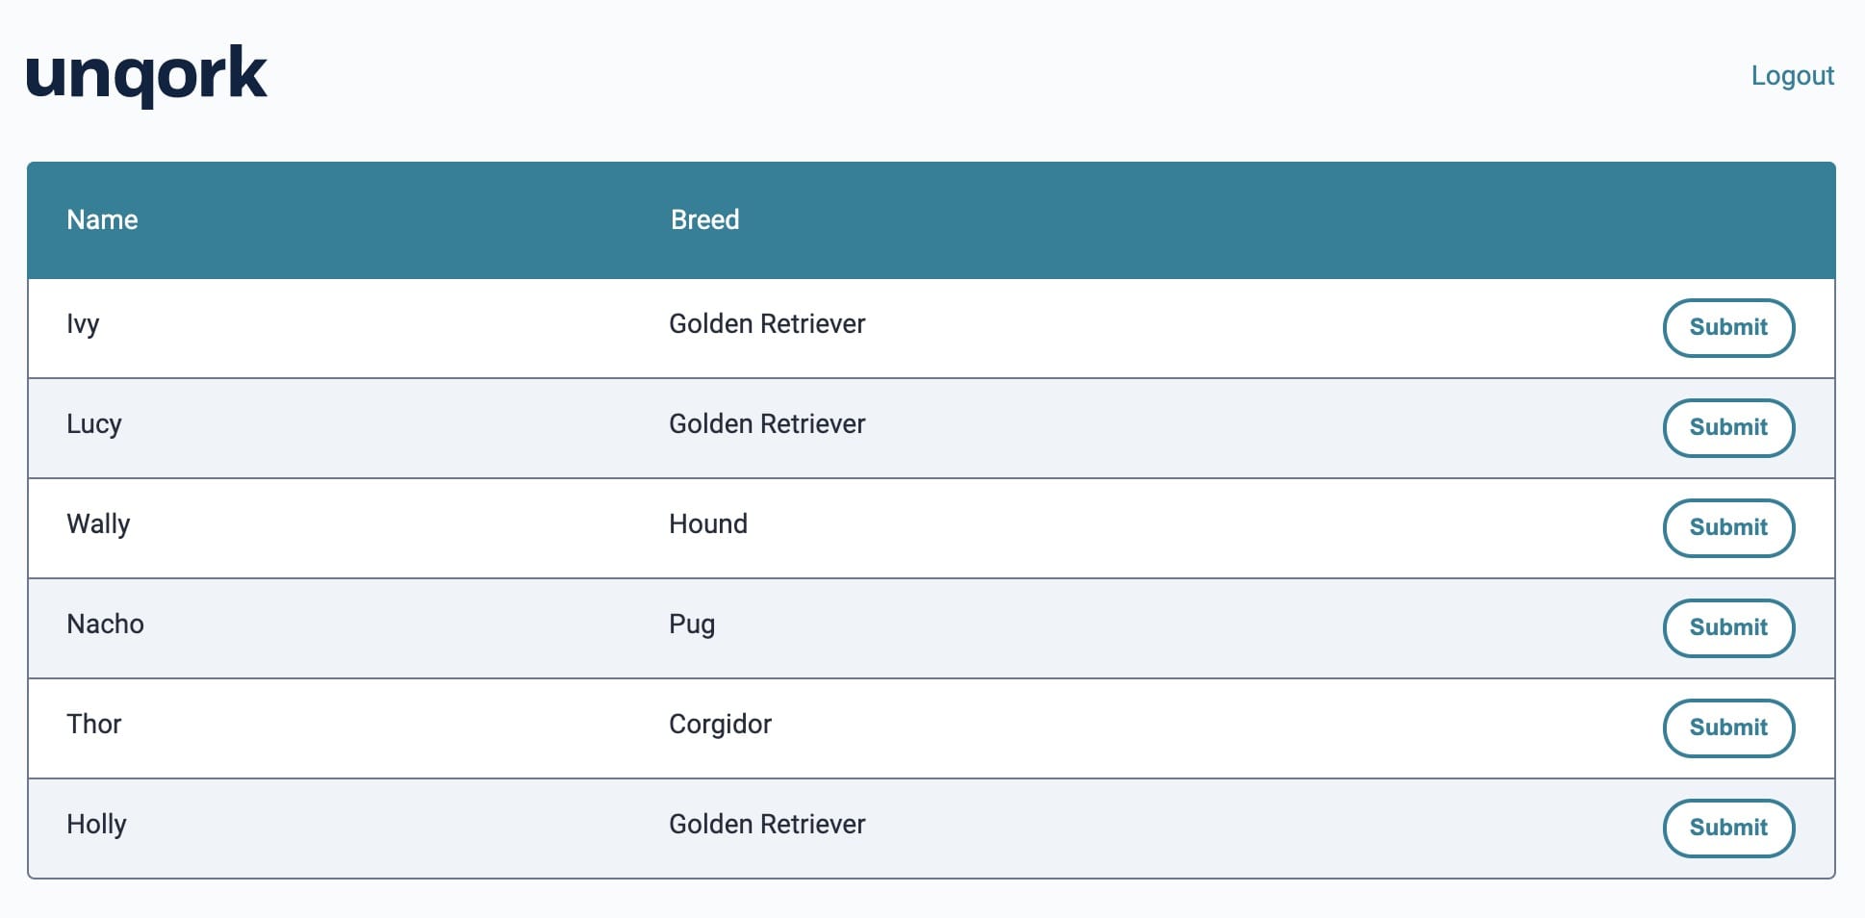Submit Holly's Golden Retriever row
The width and height of the screenshot is (1865, 918).
[1728, 828]
